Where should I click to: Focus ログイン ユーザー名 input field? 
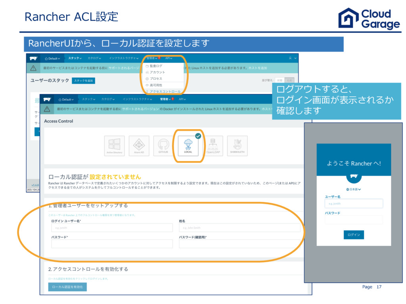112,228
